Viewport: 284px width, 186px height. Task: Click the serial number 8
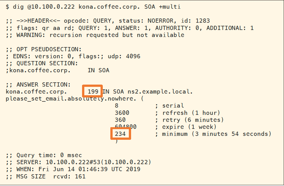click(117, 106)
